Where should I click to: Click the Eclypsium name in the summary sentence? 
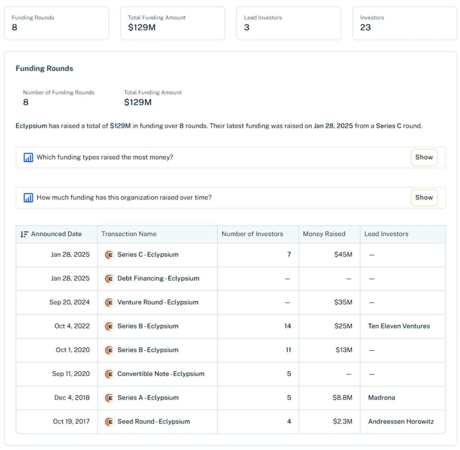pyautogui.click(x=31, y=126)
